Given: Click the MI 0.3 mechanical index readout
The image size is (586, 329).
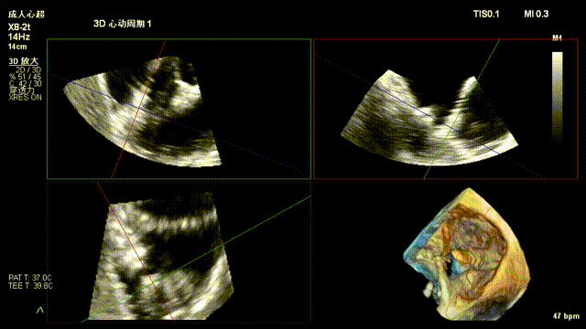Looking at the screenshot, I should pos(536,15).
